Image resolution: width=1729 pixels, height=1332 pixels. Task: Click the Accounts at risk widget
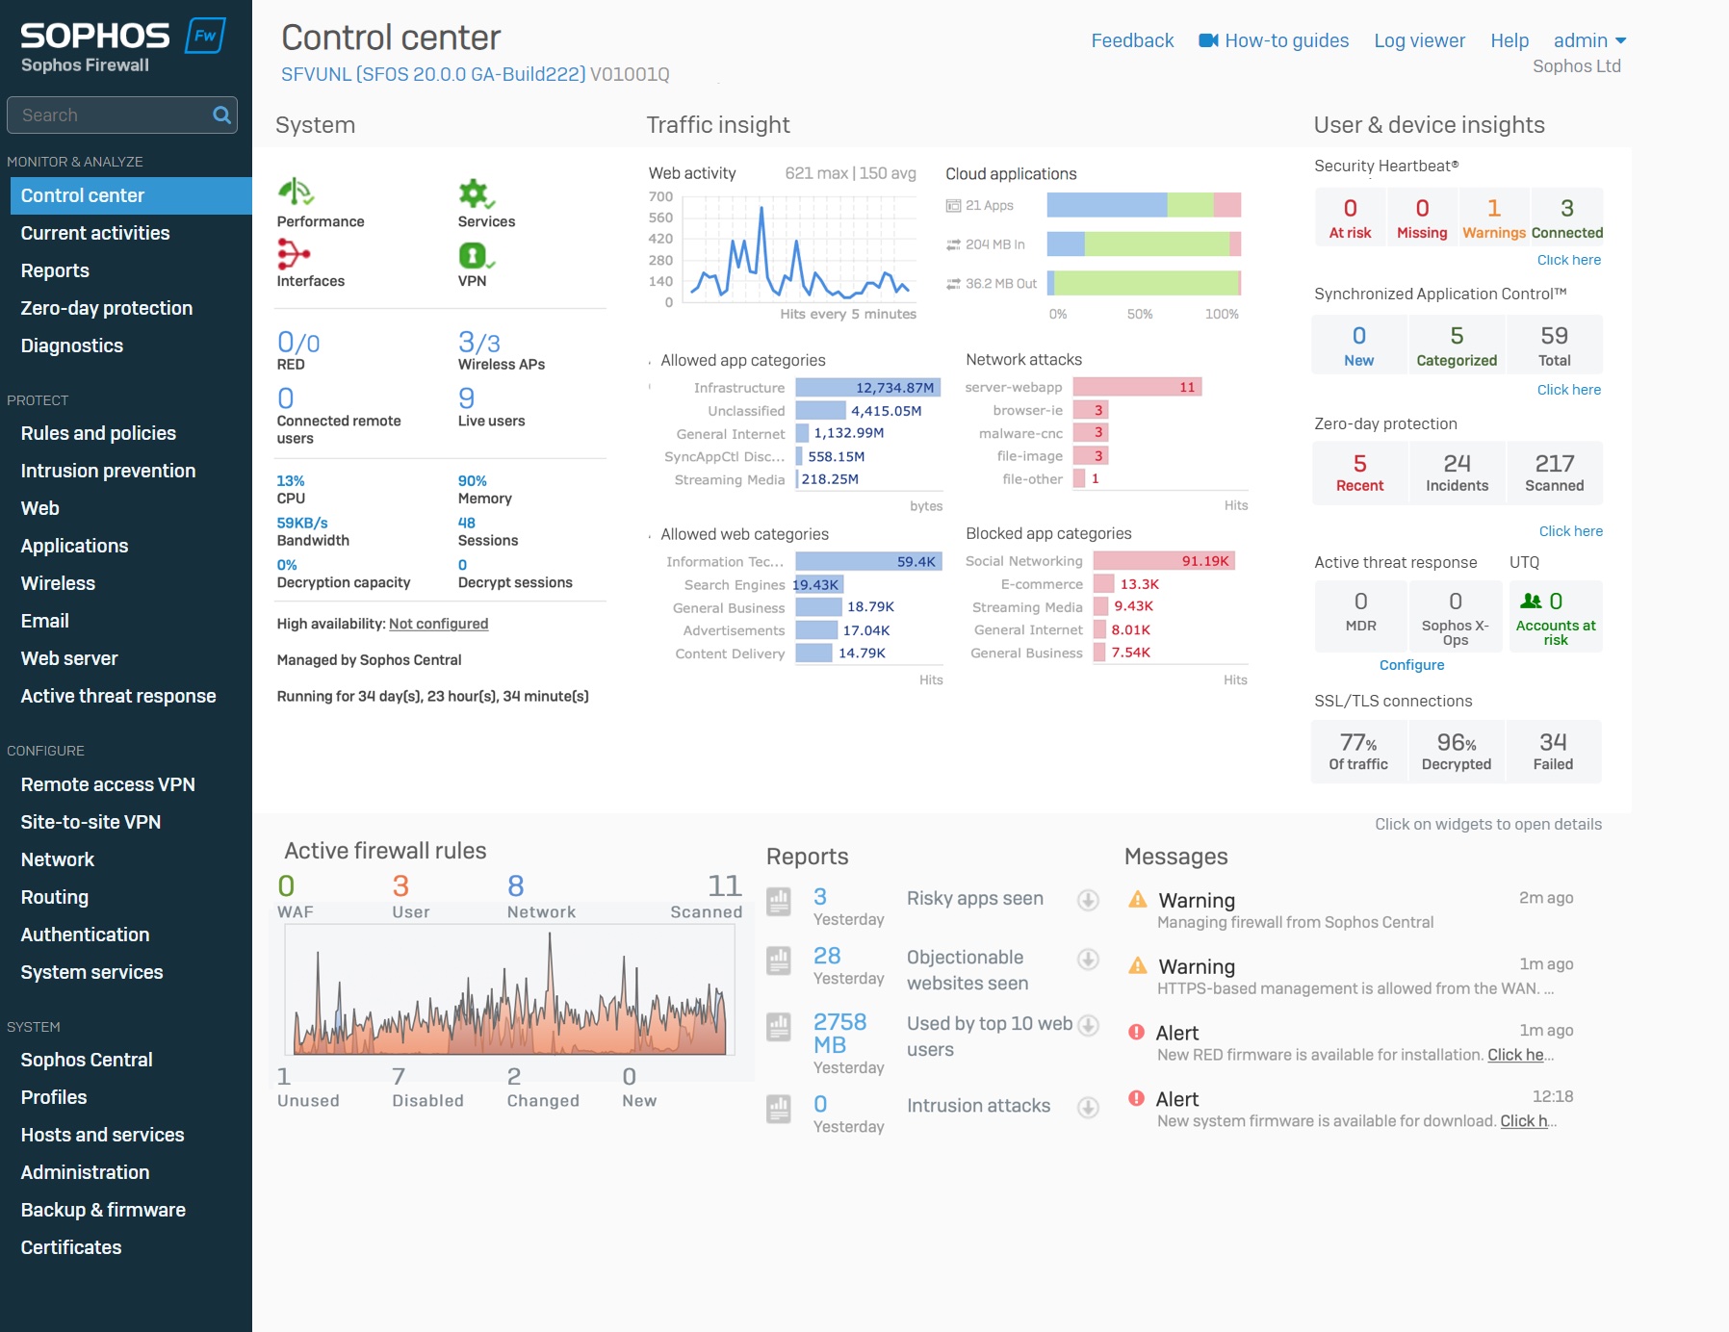[x=1555, y=617]
